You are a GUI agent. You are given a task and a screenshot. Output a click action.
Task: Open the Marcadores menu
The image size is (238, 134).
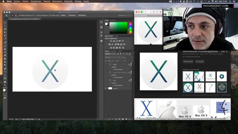pos(57,1)
